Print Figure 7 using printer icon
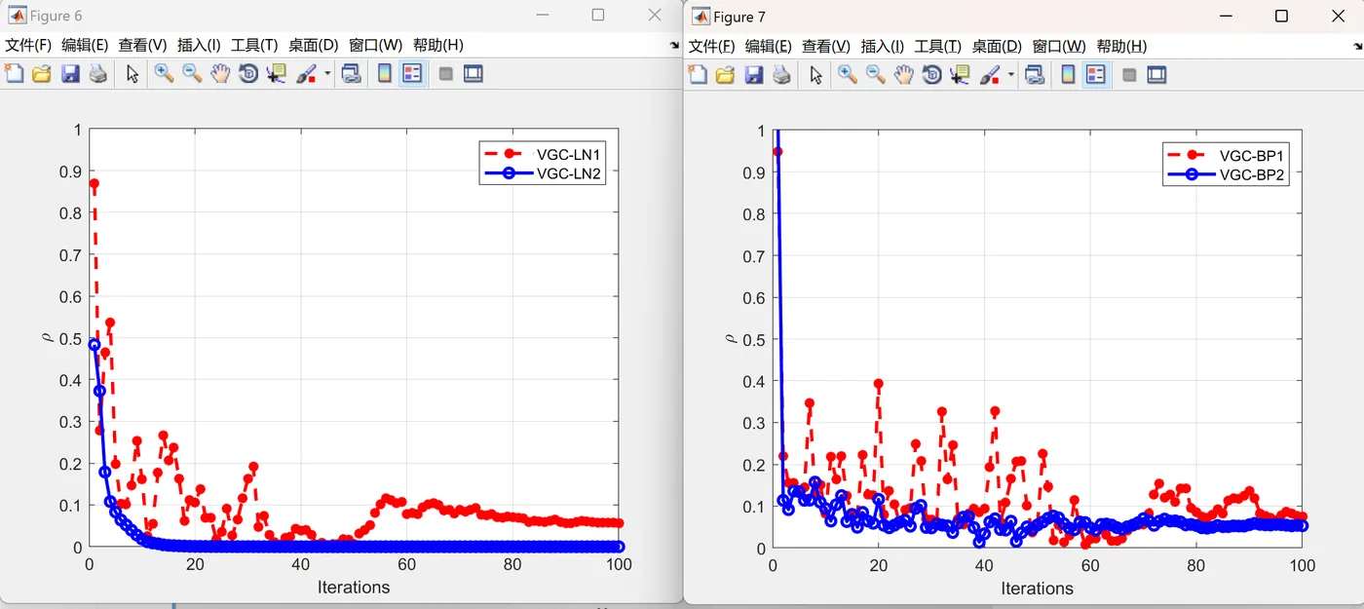This screenshot has width=1364, height=609. [x=781, y=74]
